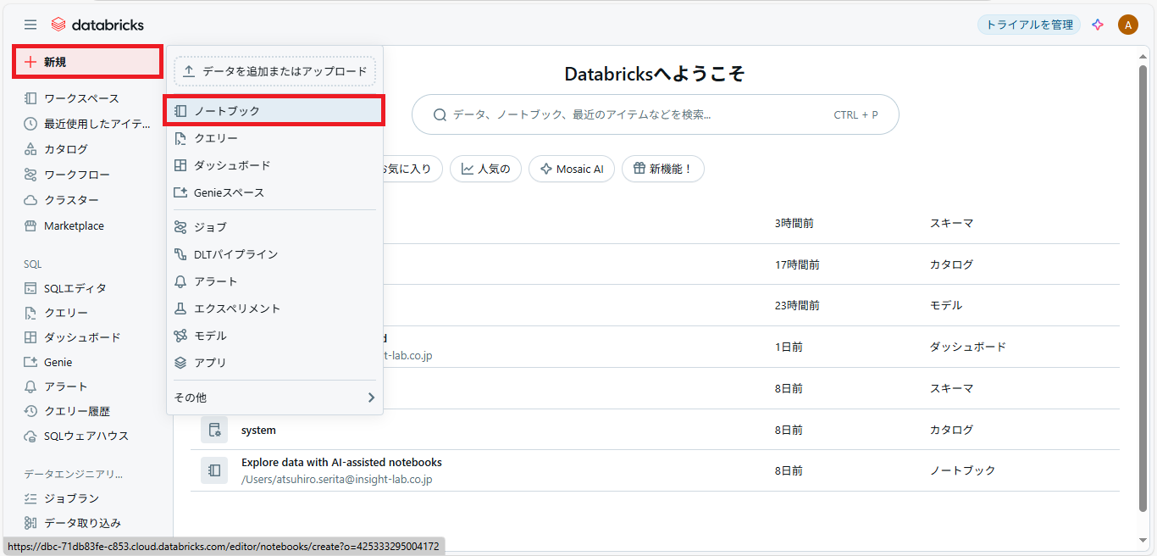1157x556 pixels.
Task: Click the catalog icon beside system row
Action: tap(214, 430)
